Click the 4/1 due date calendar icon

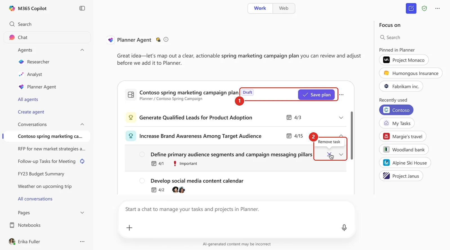pyautogui.click(x=154, y=164)
